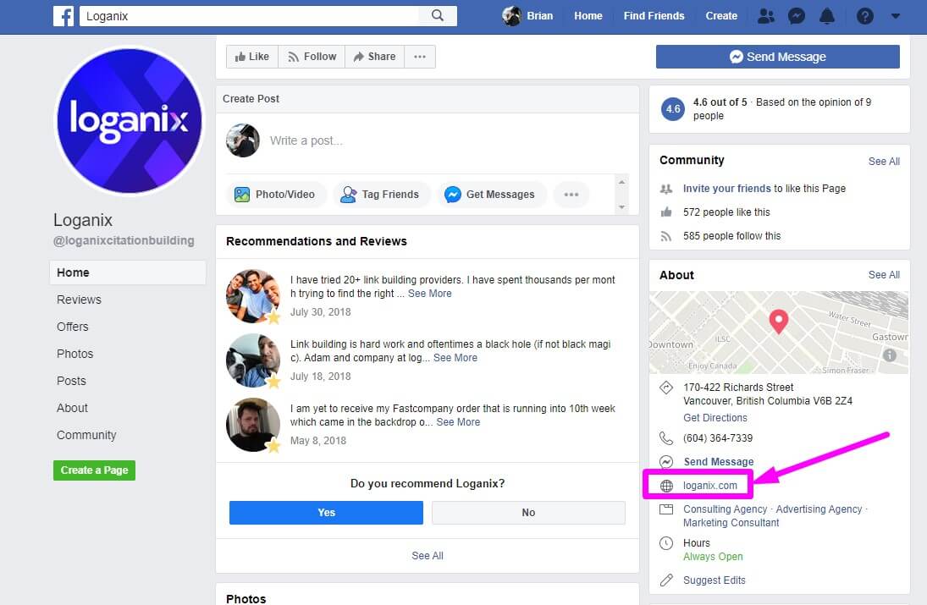The height and width of the screenshot is (605, 927).
Task: Click Always Open hours text
Action: (713, 557)
